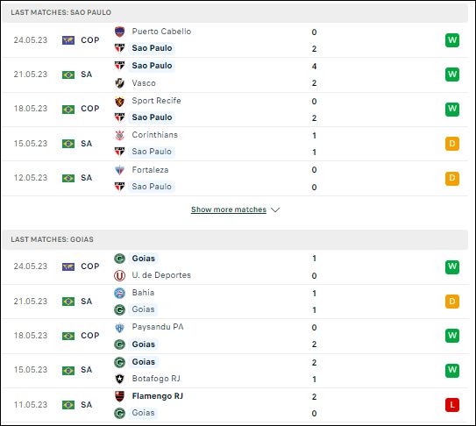Click the Fortaleza club crest
Image resolution: width=476 pixels, height=426 pixels.
[119, 170]
